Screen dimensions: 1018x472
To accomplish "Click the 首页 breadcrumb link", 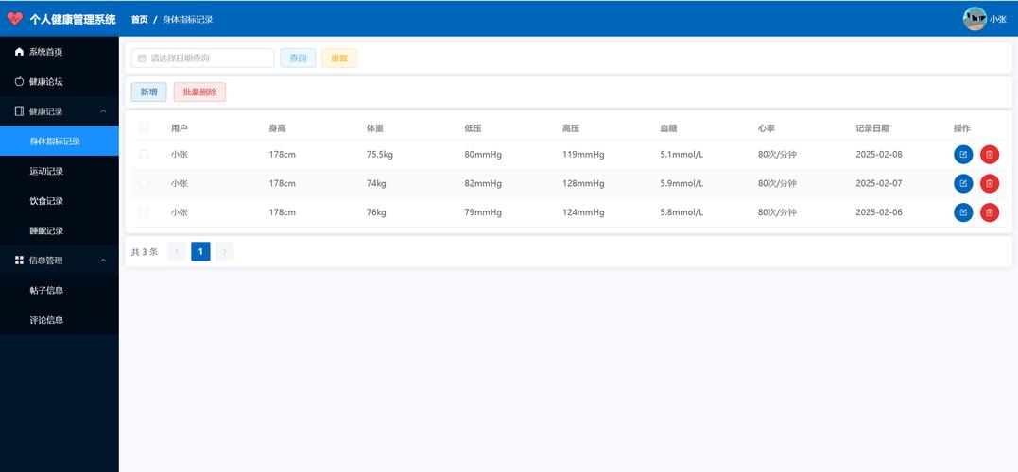I will coord(139,20).
